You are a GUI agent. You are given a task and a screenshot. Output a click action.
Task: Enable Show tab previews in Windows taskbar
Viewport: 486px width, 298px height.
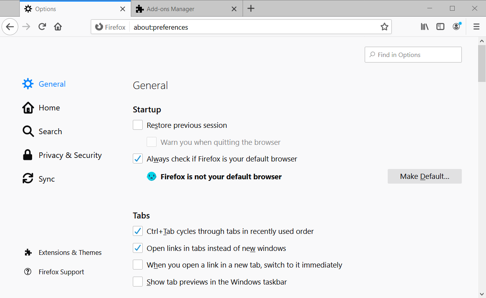tap(138, 282)
